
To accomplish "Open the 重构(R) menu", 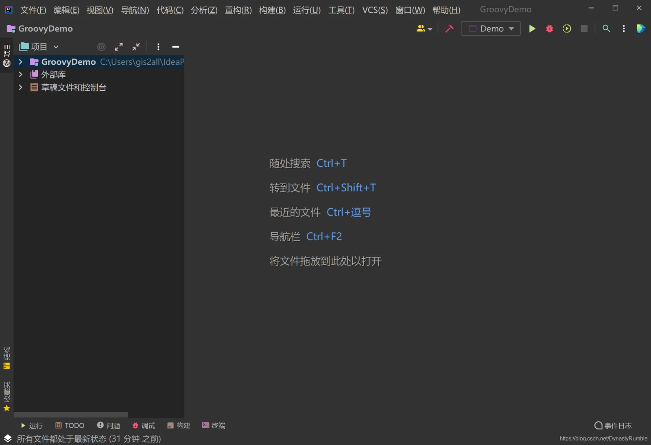I will pyautogui.click(x=238, y=10).
